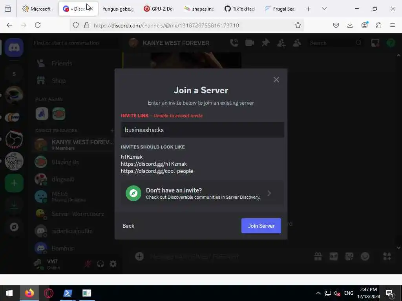Switch to the Frugal Sea tab
Screen dimensions: 402x301
[280, 9]
